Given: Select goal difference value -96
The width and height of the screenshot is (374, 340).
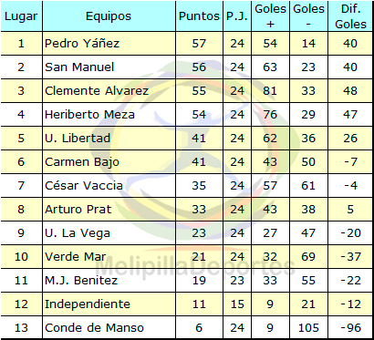Looking at the screenshot, I should pos(350,327).
